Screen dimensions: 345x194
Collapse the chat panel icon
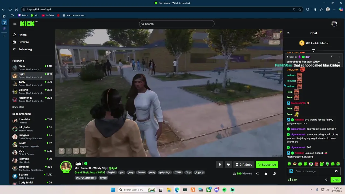(x=288, y=33)
